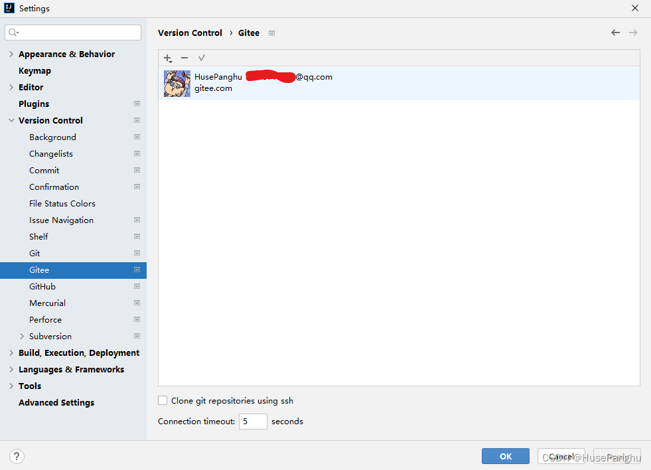
Task: Navigate back with the left arrow
Action: tap(615, 33)
